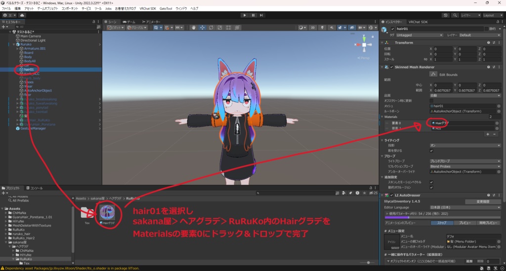Image resolution: width=506 pixels, height=271 pixels.
Task: Click the プレビュー button
Action: (x=464, y=223)
